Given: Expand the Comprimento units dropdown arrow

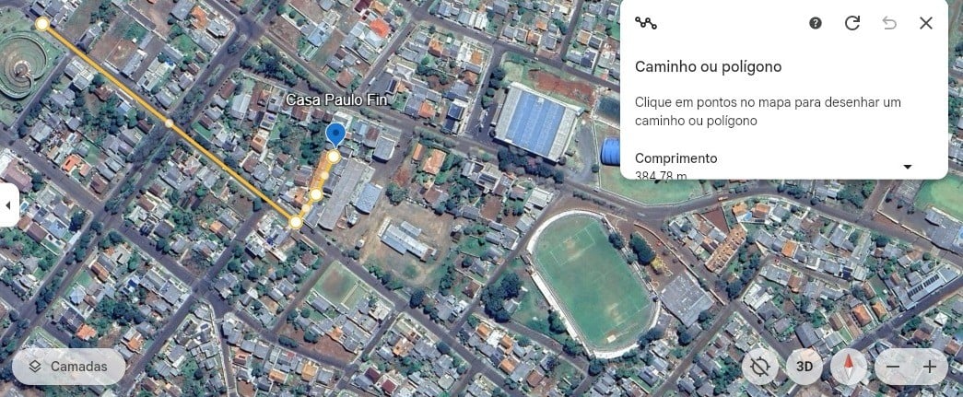Looking at the screenshot, I should click(907, 167).
